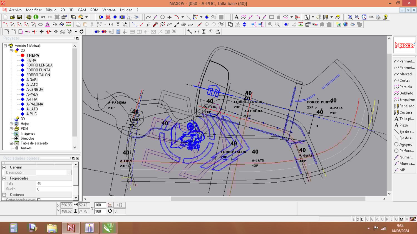Select the TREPA tree item
The image size is (417, 234).
(x=33, y=56)
